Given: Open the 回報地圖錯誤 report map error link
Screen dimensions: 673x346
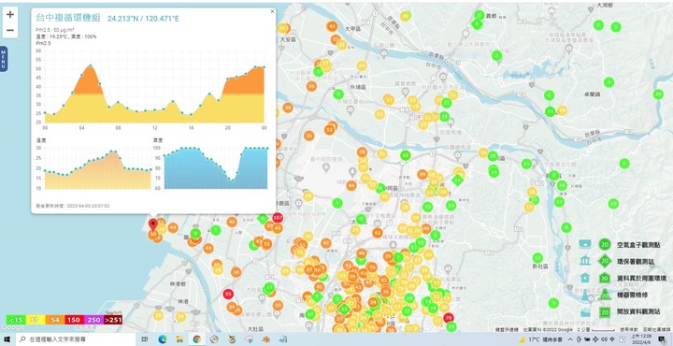Looking at the screenshot, I should [657, 330].
